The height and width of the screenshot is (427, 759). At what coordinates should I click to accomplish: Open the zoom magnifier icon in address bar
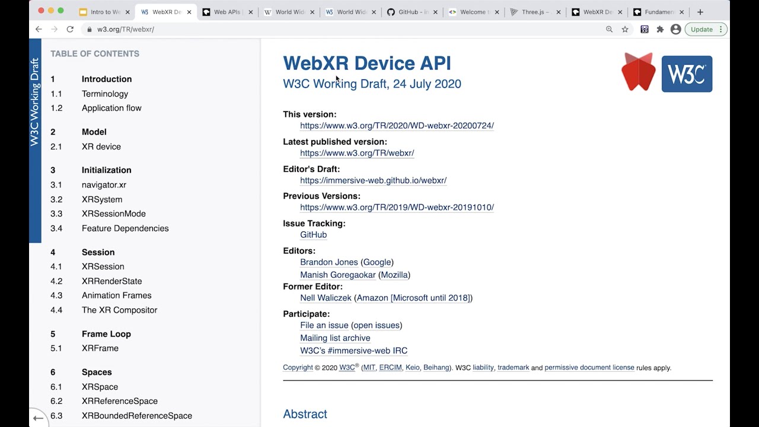click(x=609, y=29)
